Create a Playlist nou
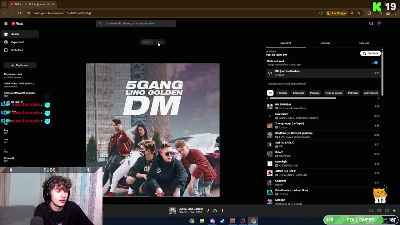 (x=20, y=65)
